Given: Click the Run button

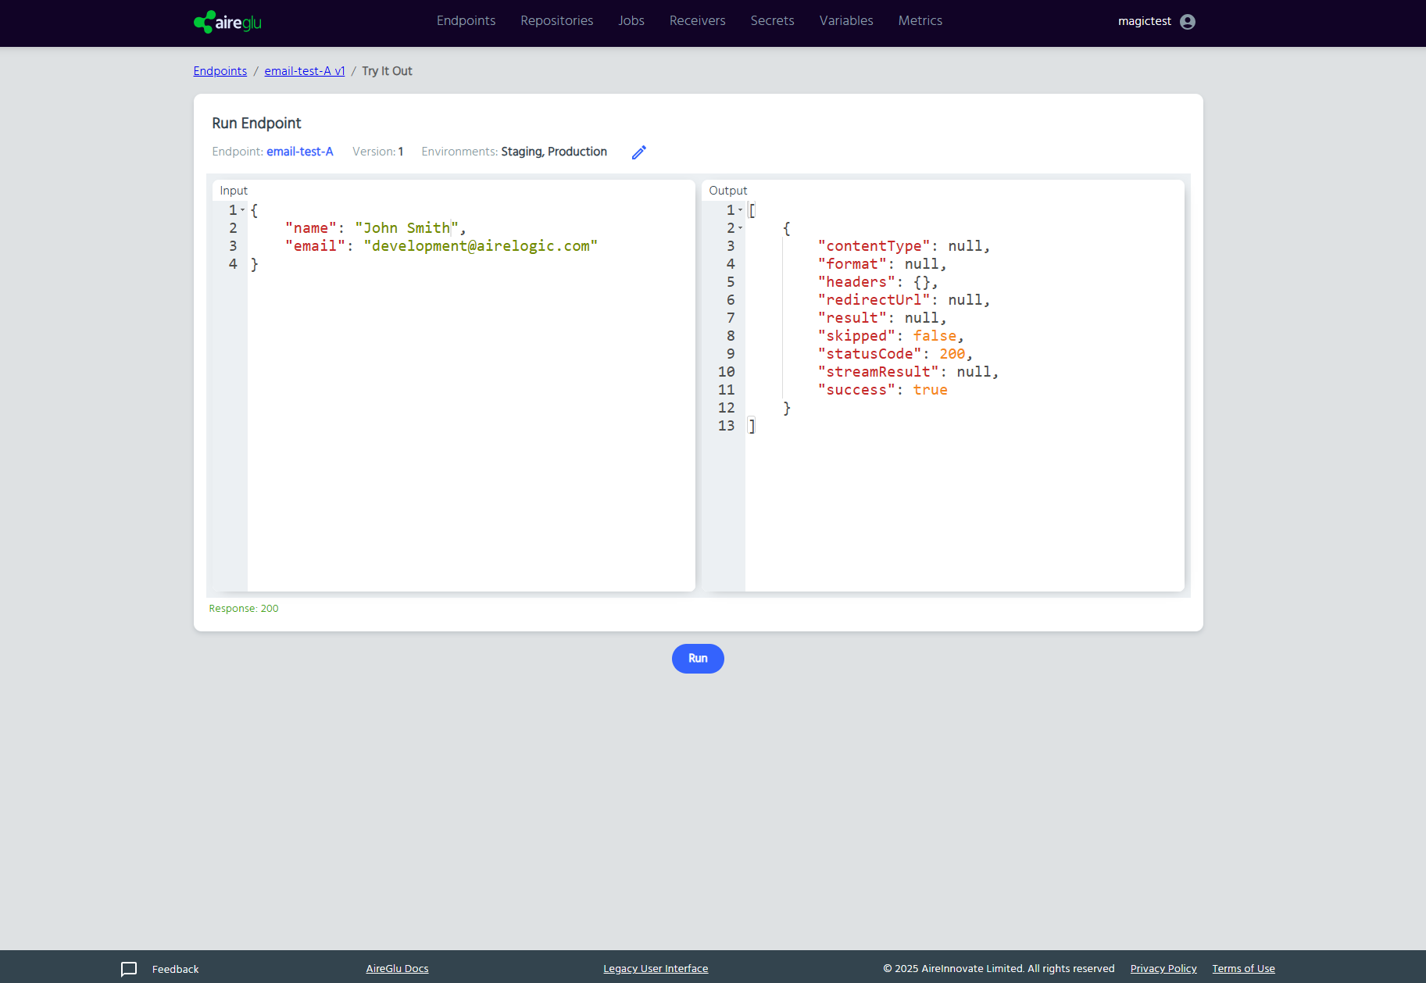Looking at the screenshot, I should (x=698, y=659).
